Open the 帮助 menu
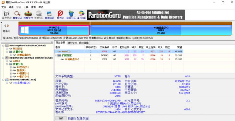 point(41,7)
